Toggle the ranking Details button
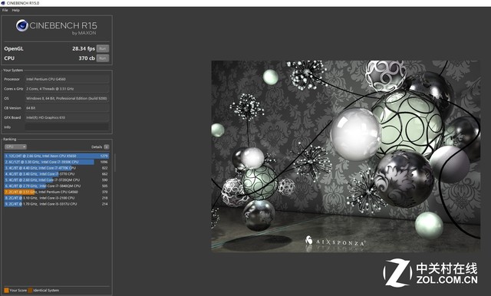Image resolution: width=491 pixels, height=296 pixels. (107, 146)
